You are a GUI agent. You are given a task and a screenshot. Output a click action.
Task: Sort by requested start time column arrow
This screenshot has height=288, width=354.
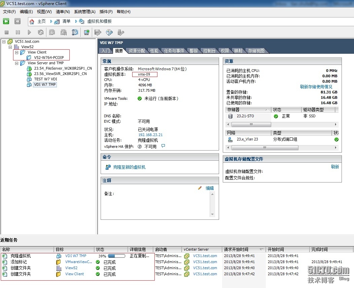pyautogui.click(x=261, y=249)
